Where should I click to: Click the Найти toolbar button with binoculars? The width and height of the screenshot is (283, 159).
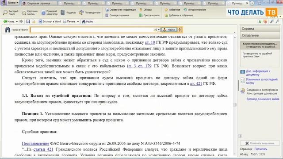tap(88, 22)
